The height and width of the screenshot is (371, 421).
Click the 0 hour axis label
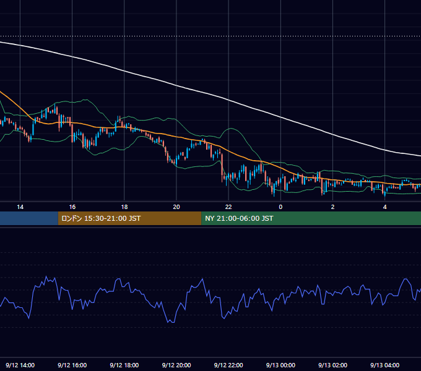(280, 207)
